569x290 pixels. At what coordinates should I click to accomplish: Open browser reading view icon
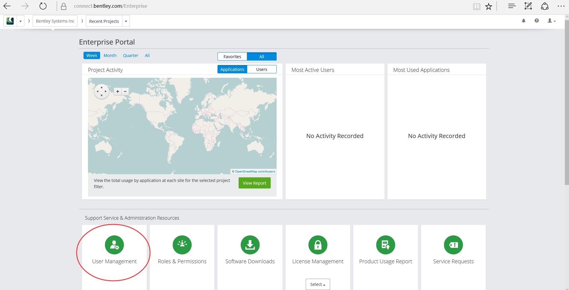click(477, 6)
